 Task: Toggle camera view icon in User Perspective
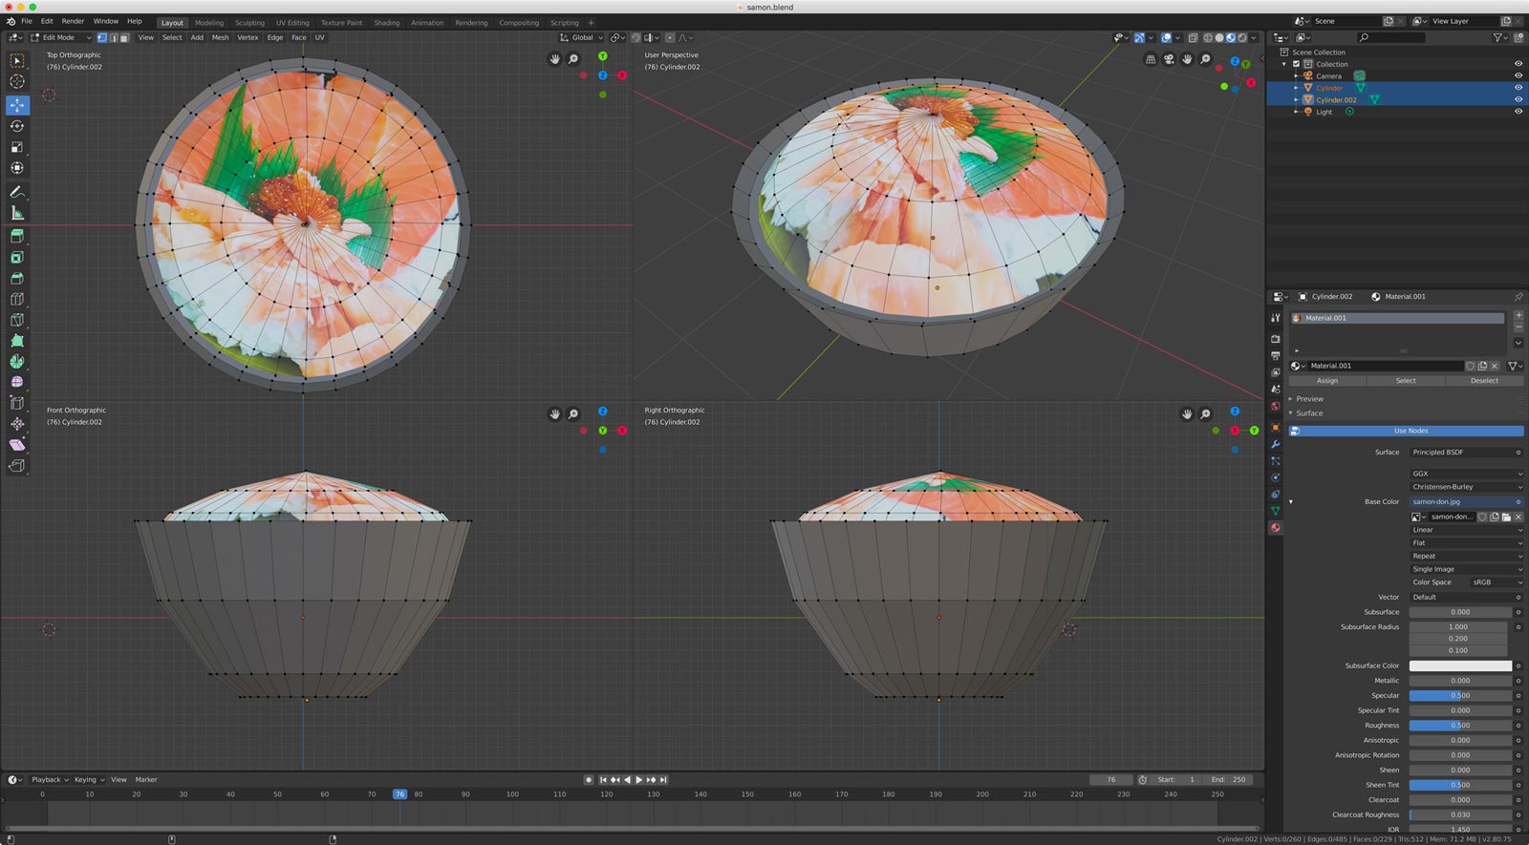click(x=1169, y=59)
